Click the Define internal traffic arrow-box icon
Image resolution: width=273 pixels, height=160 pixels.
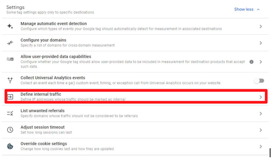[x=10, y=97]
